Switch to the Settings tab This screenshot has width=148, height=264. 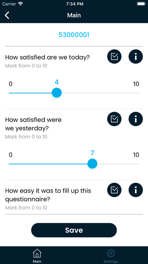click(111, 256)
